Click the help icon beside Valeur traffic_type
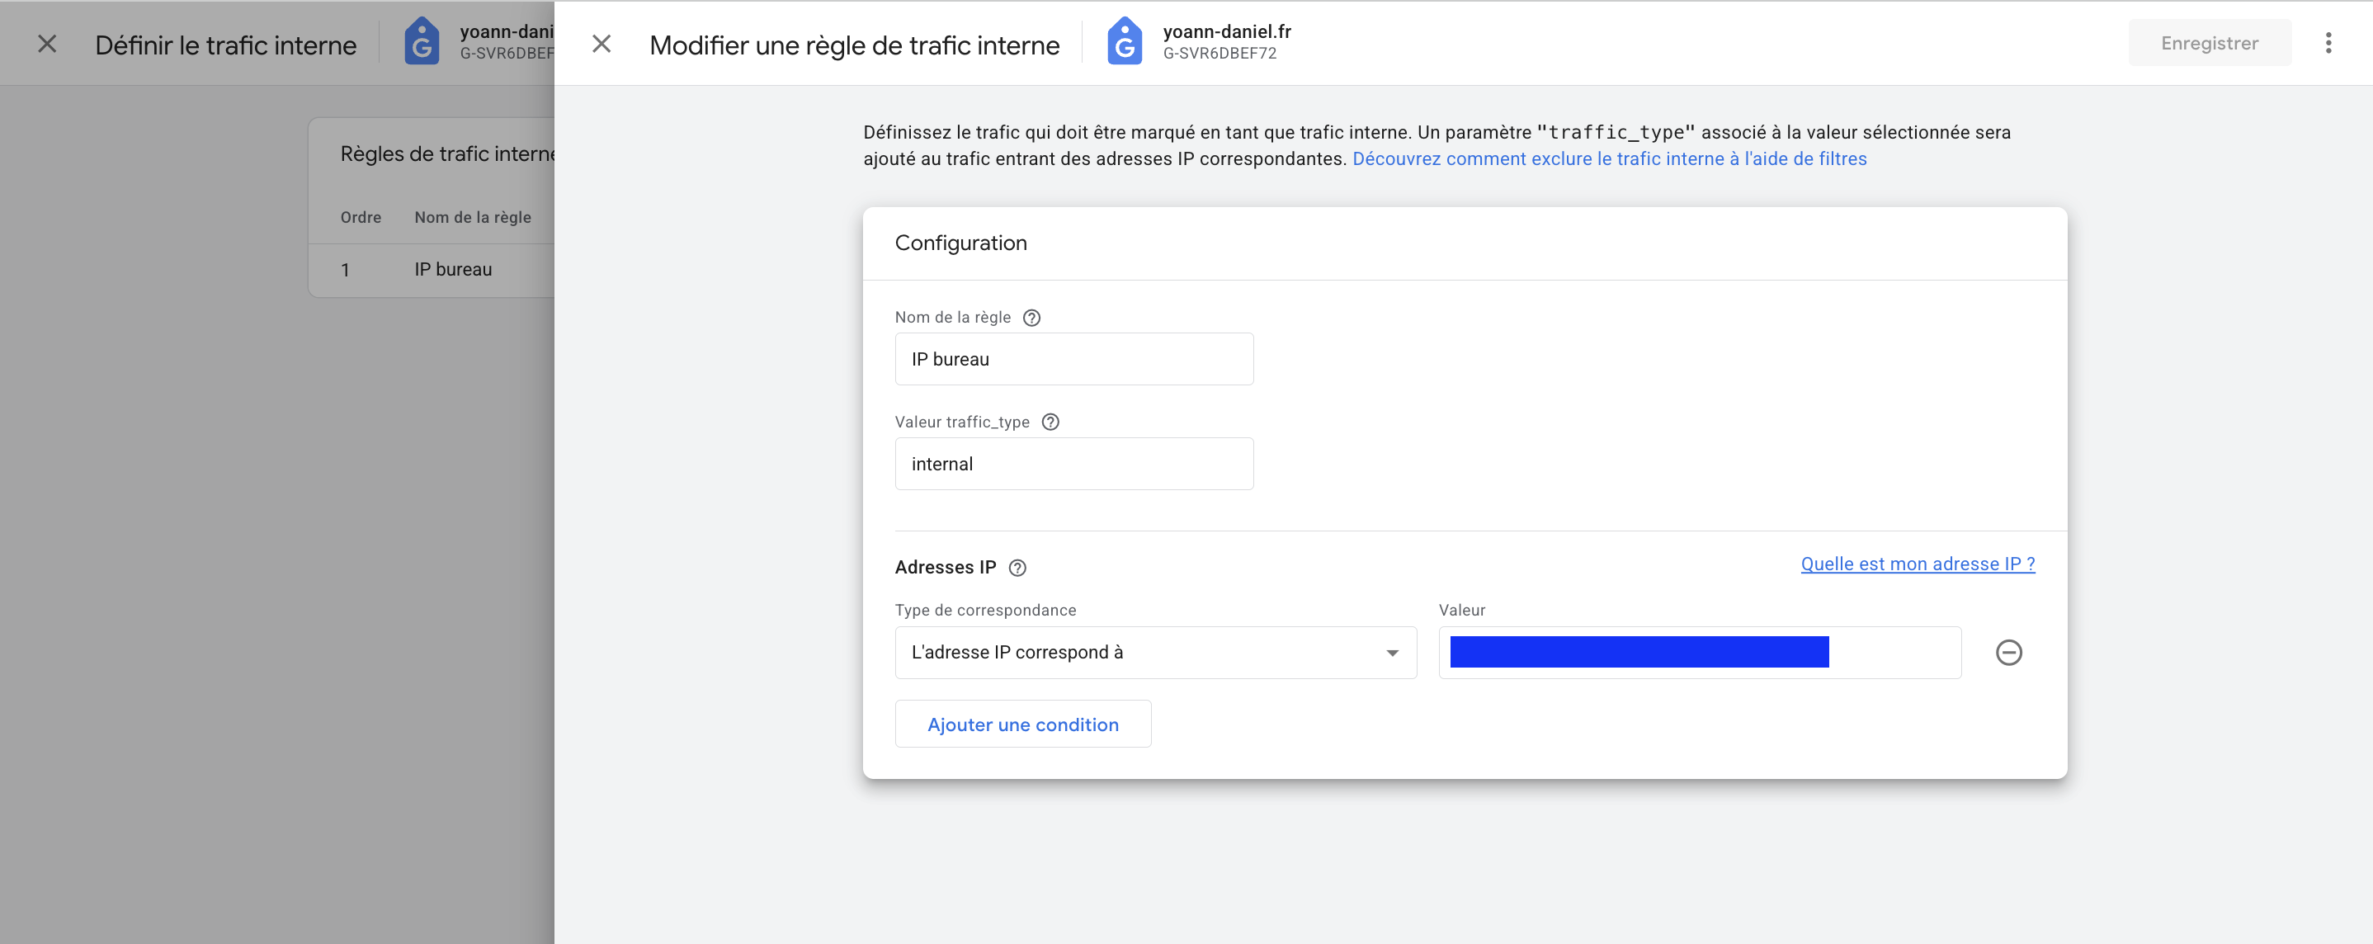This screenshot has width=2373, height=944. click(1050, 422)
